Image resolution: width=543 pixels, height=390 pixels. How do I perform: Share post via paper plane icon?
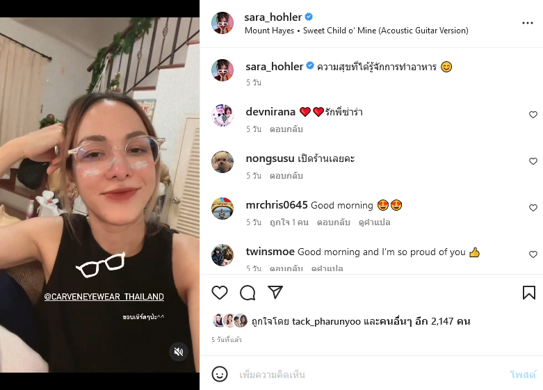tap(275, 293)
